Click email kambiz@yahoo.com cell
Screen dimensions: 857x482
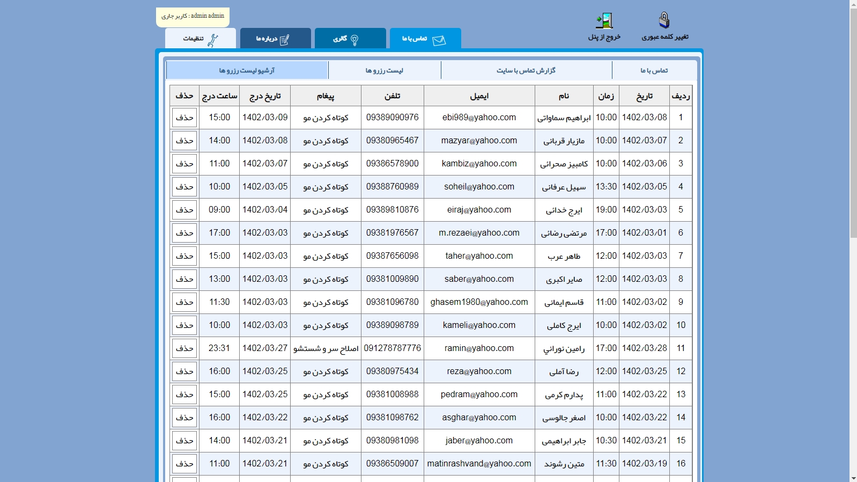[x=479, y=164]
